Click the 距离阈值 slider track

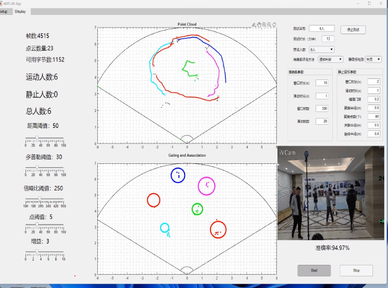click(44, 138)
